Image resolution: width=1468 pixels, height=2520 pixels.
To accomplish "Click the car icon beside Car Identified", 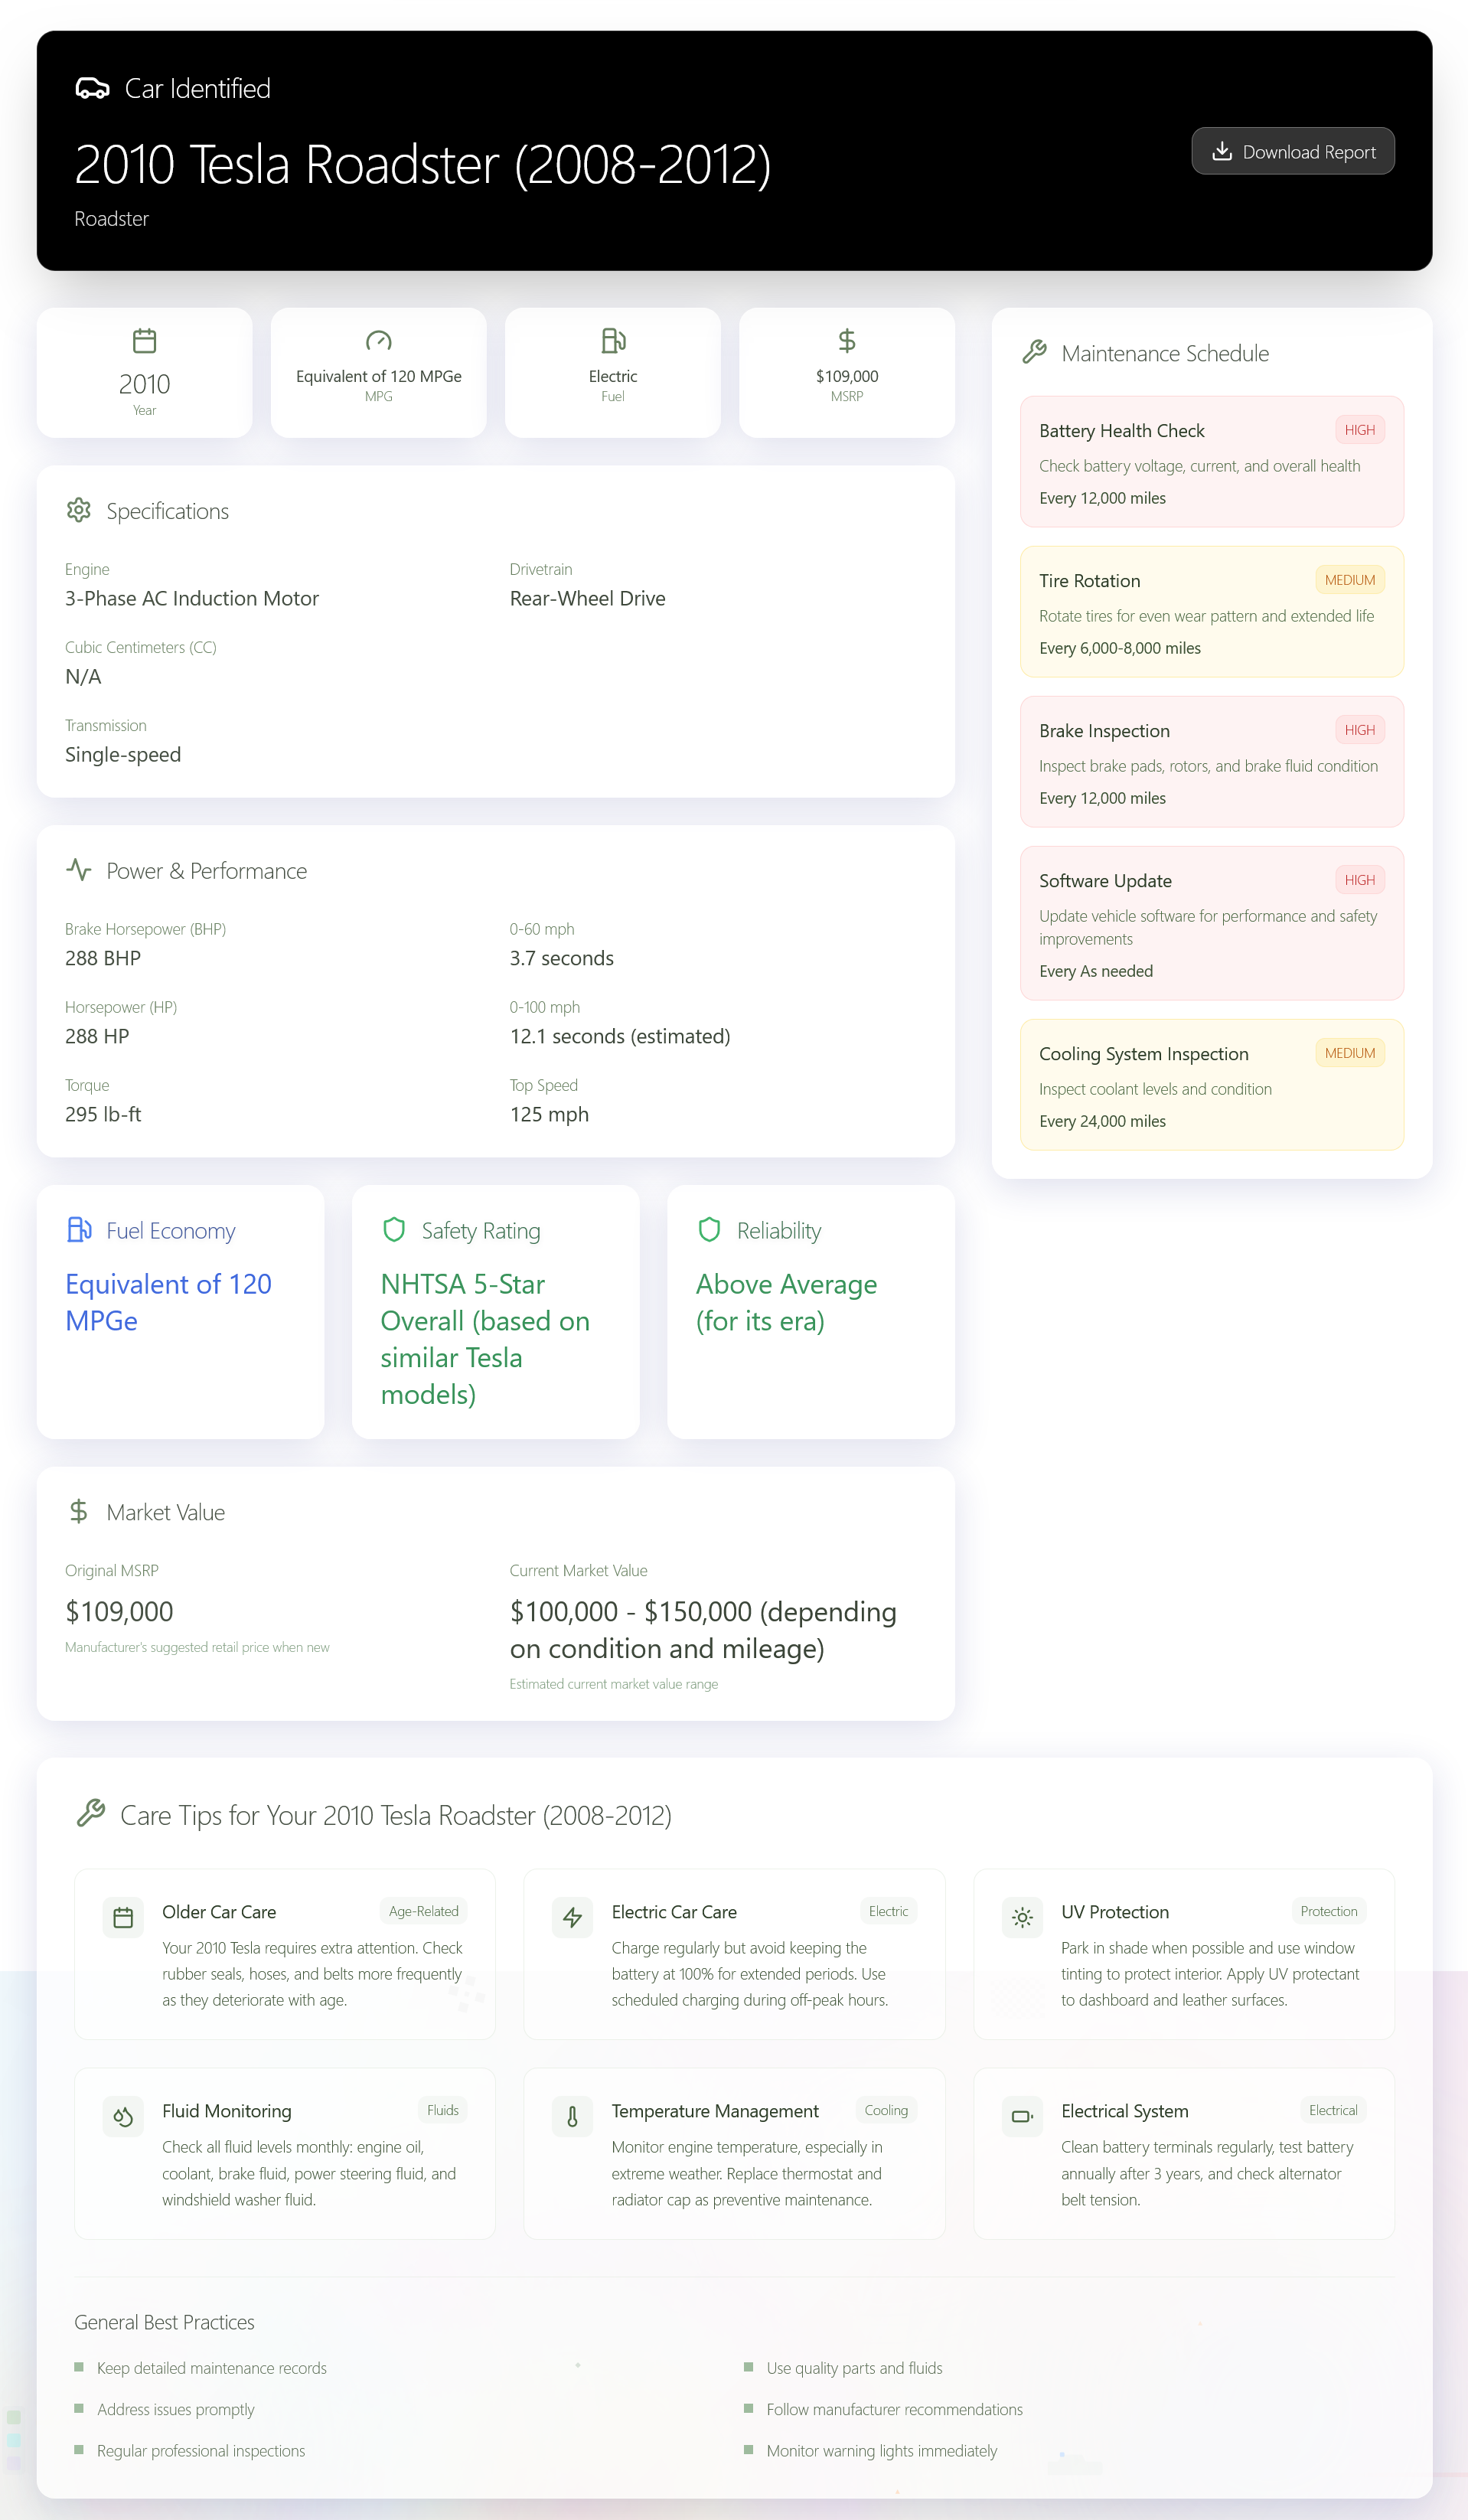I will click(92, 89).
